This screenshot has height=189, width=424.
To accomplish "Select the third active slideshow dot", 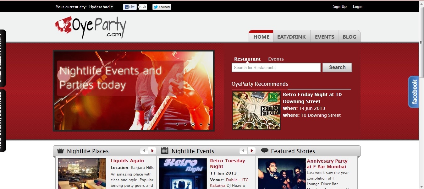I will tap(193, 124).
